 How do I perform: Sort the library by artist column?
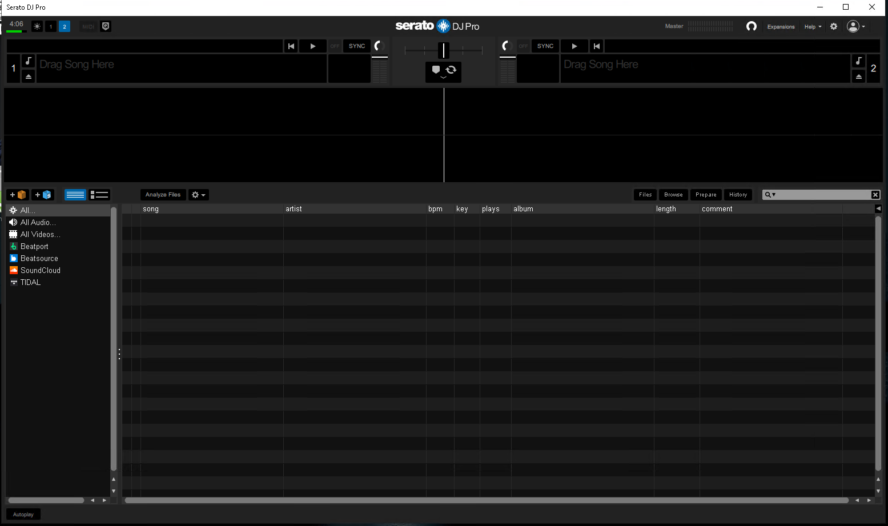(355, 209)
